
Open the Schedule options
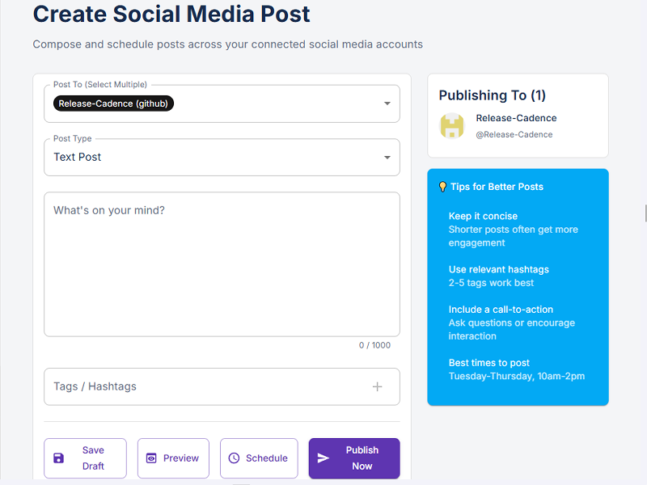click(x=259, y=458)
